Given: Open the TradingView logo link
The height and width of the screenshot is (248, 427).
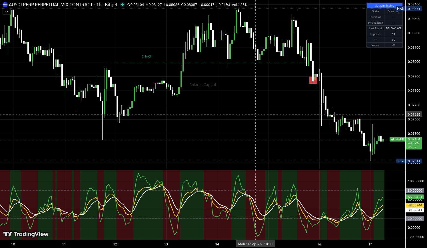Looking at the screenshot, I should [x=26, y=234].
